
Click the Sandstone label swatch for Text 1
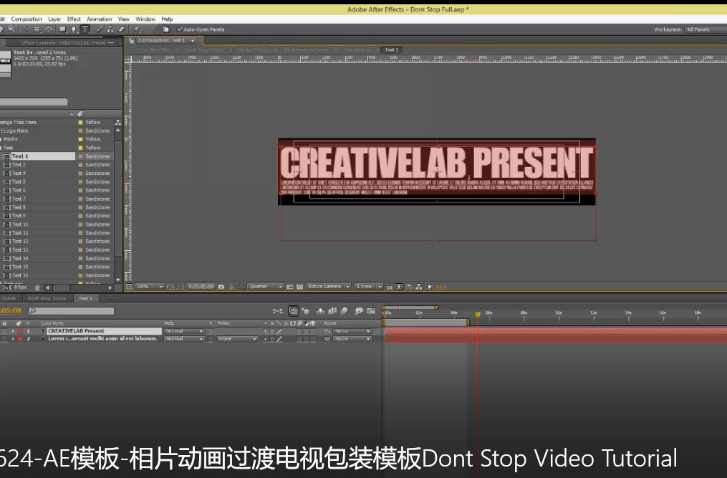tap(81, 156)
